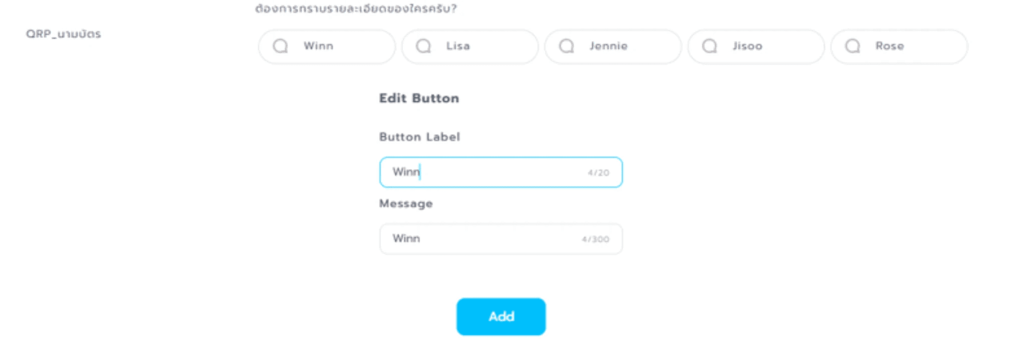Screen dimensions: 1009x359
Task: Choose the Jisoo quick reply button
Action: [756, 46]
